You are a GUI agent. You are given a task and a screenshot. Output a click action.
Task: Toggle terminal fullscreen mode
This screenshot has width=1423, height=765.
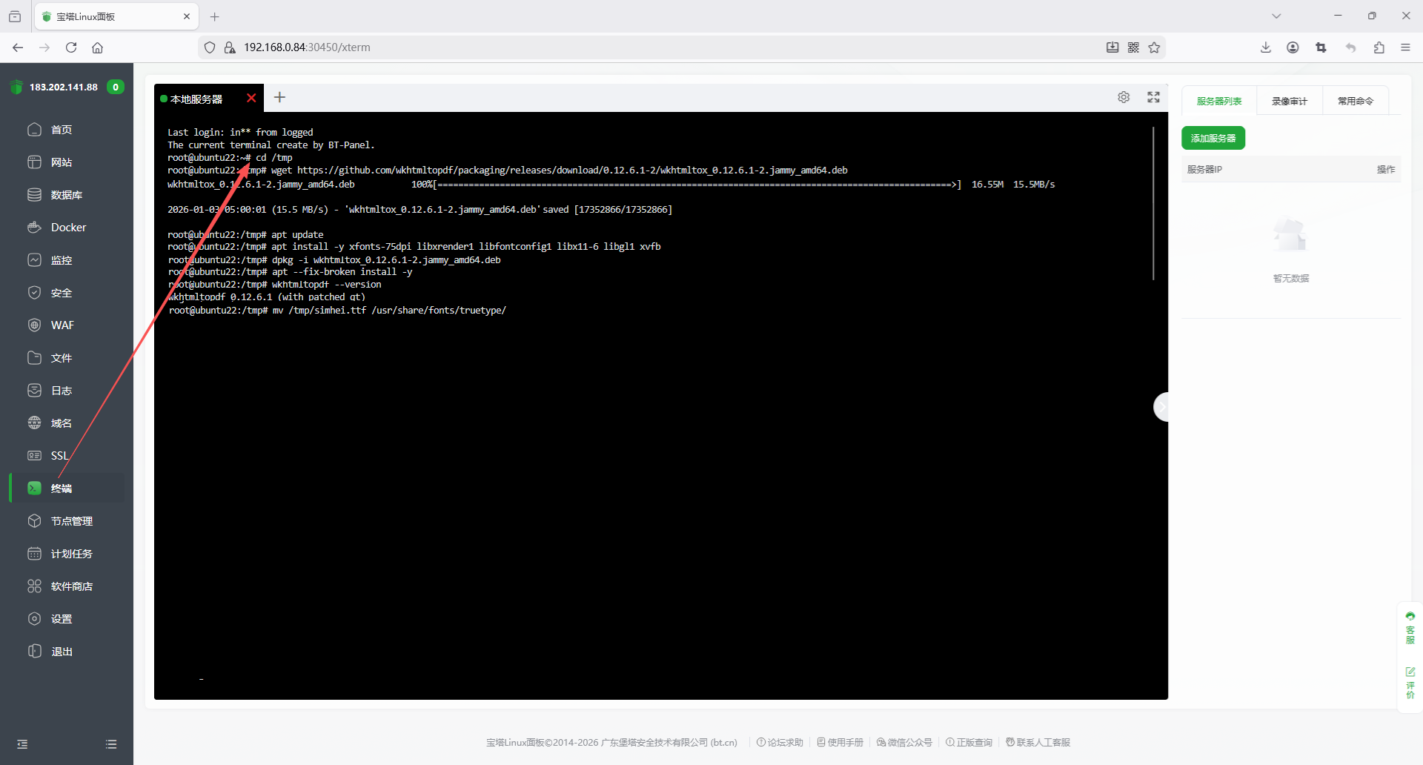pyautogui.click(x=1153, y=97)
